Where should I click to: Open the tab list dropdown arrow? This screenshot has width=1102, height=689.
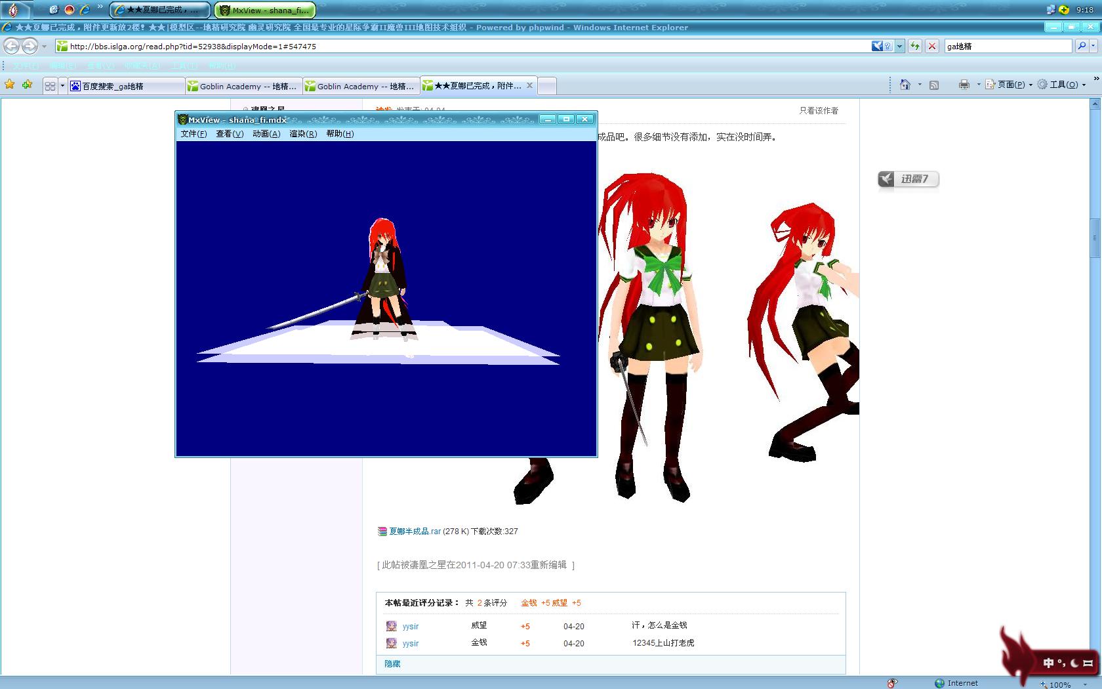point(62,86)
